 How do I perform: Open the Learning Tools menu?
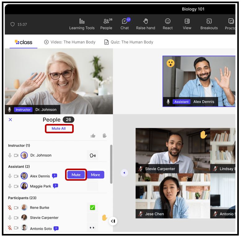[82, 24]
